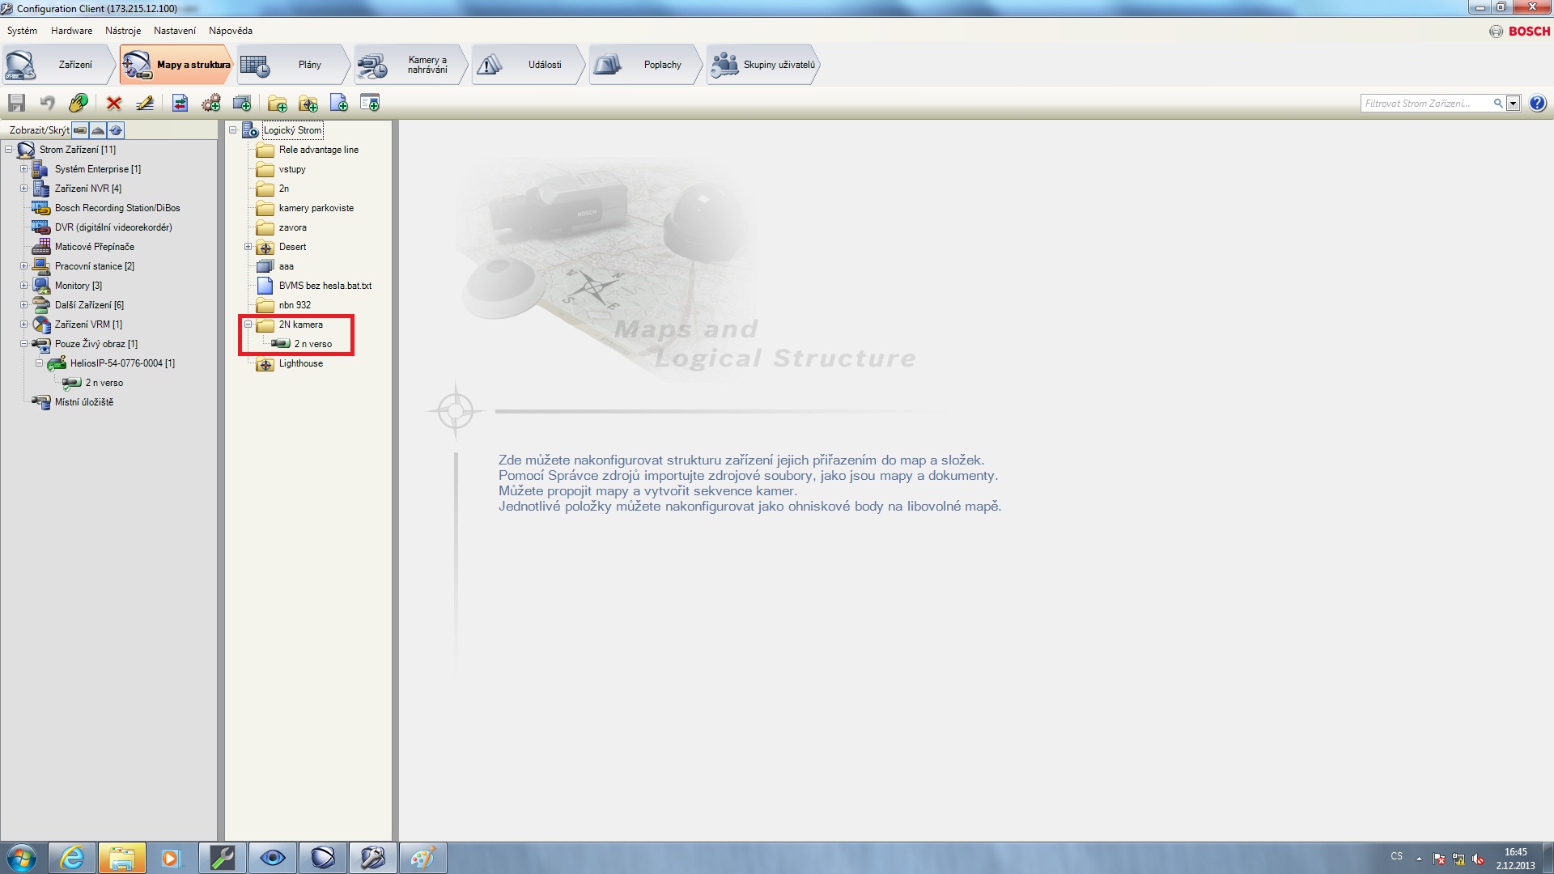Image resolution: width=1554 pixels, height=874 pixels.
Task: Open the Nástroje menu
Action: pos(123,31)
